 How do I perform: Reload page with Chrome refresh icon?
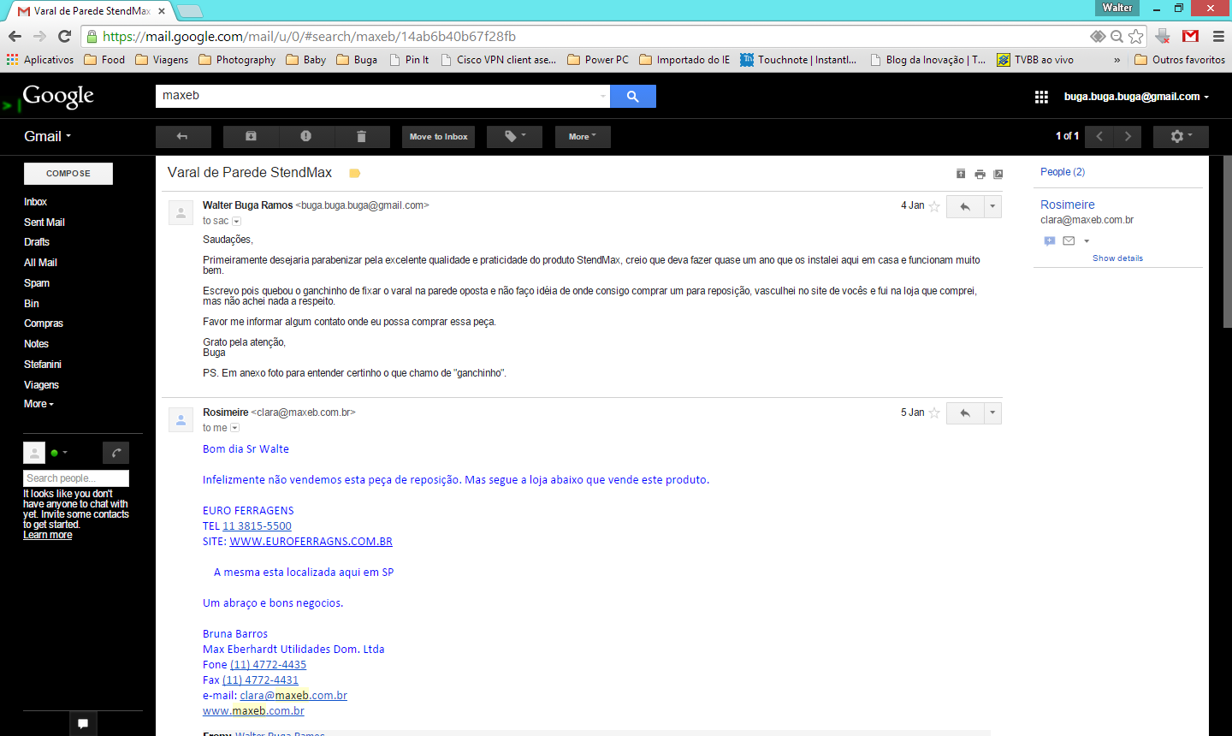(x=64, y=36)
